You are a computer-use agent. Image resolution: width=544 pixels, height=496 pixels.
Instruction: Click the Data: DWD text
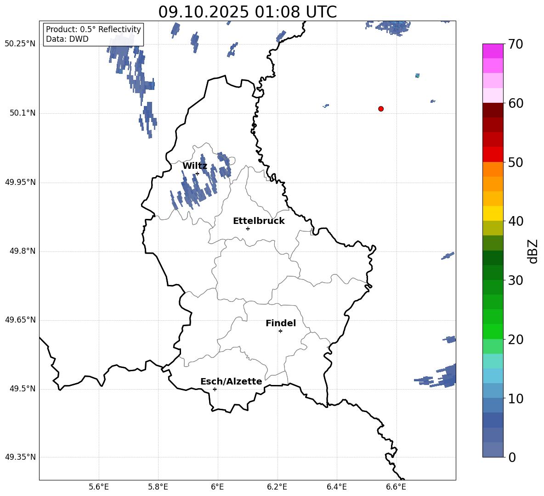(67, 39)
